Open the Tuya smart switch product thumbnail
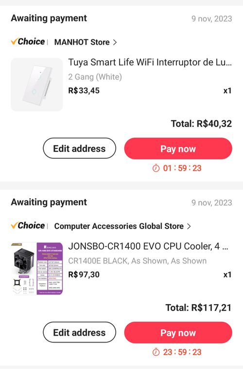The image size is (243, 369). 36,85
